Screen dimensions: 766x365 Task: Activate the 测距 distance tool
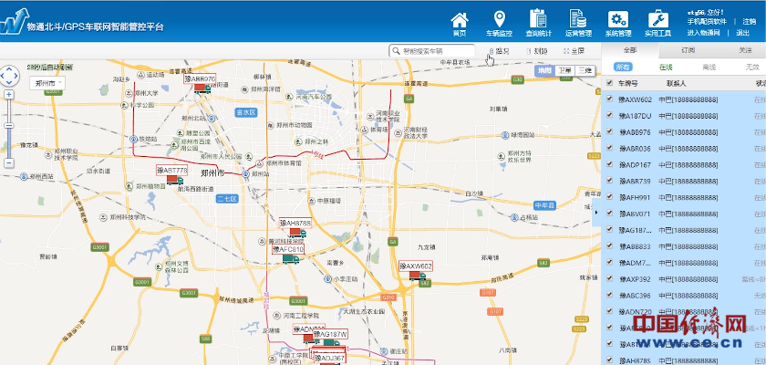(x=536, y=51)
